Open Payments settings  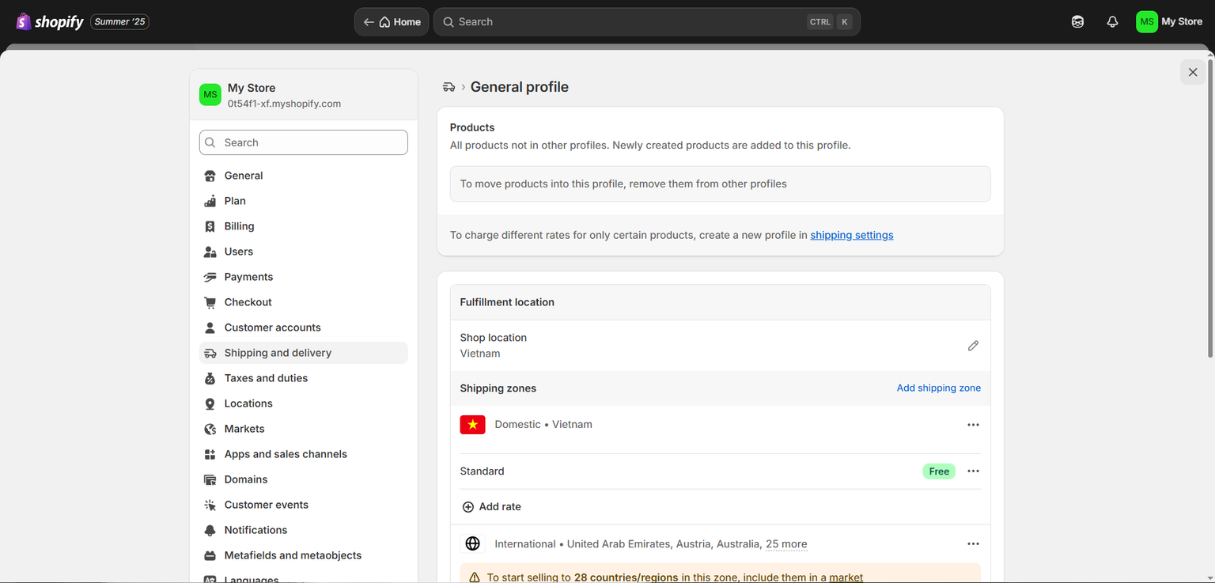(304, 277)
